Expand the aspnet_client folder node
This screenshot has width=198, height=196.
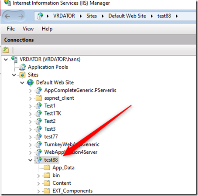[x=30, y=98]
